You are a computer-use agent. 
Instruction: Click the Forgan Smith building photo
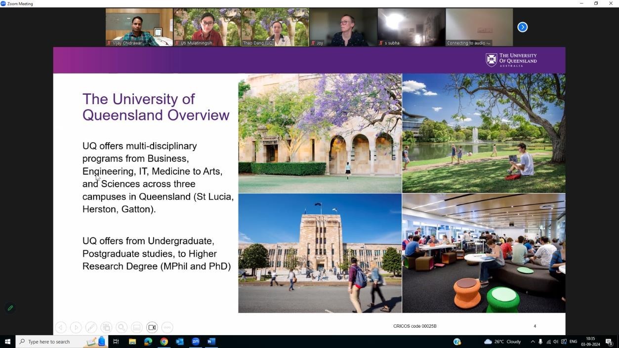pos(320,253)
